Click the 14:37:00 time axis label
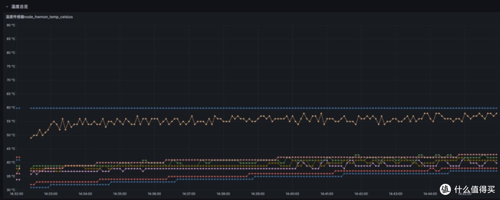The height and width of the screenshot is (200, 500). coord(189,194)
